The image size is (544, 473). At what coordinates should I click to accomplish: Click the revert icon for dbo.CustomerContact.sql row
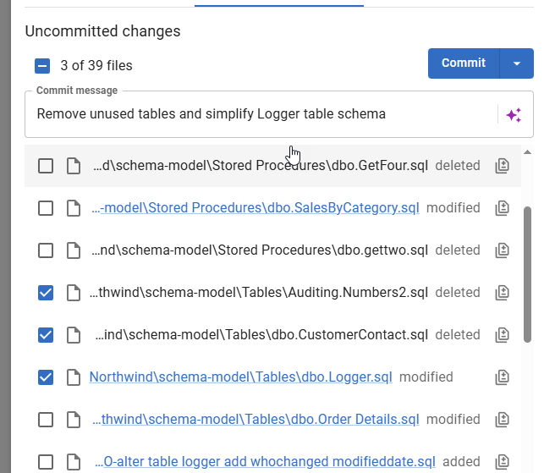click(503, 335)
